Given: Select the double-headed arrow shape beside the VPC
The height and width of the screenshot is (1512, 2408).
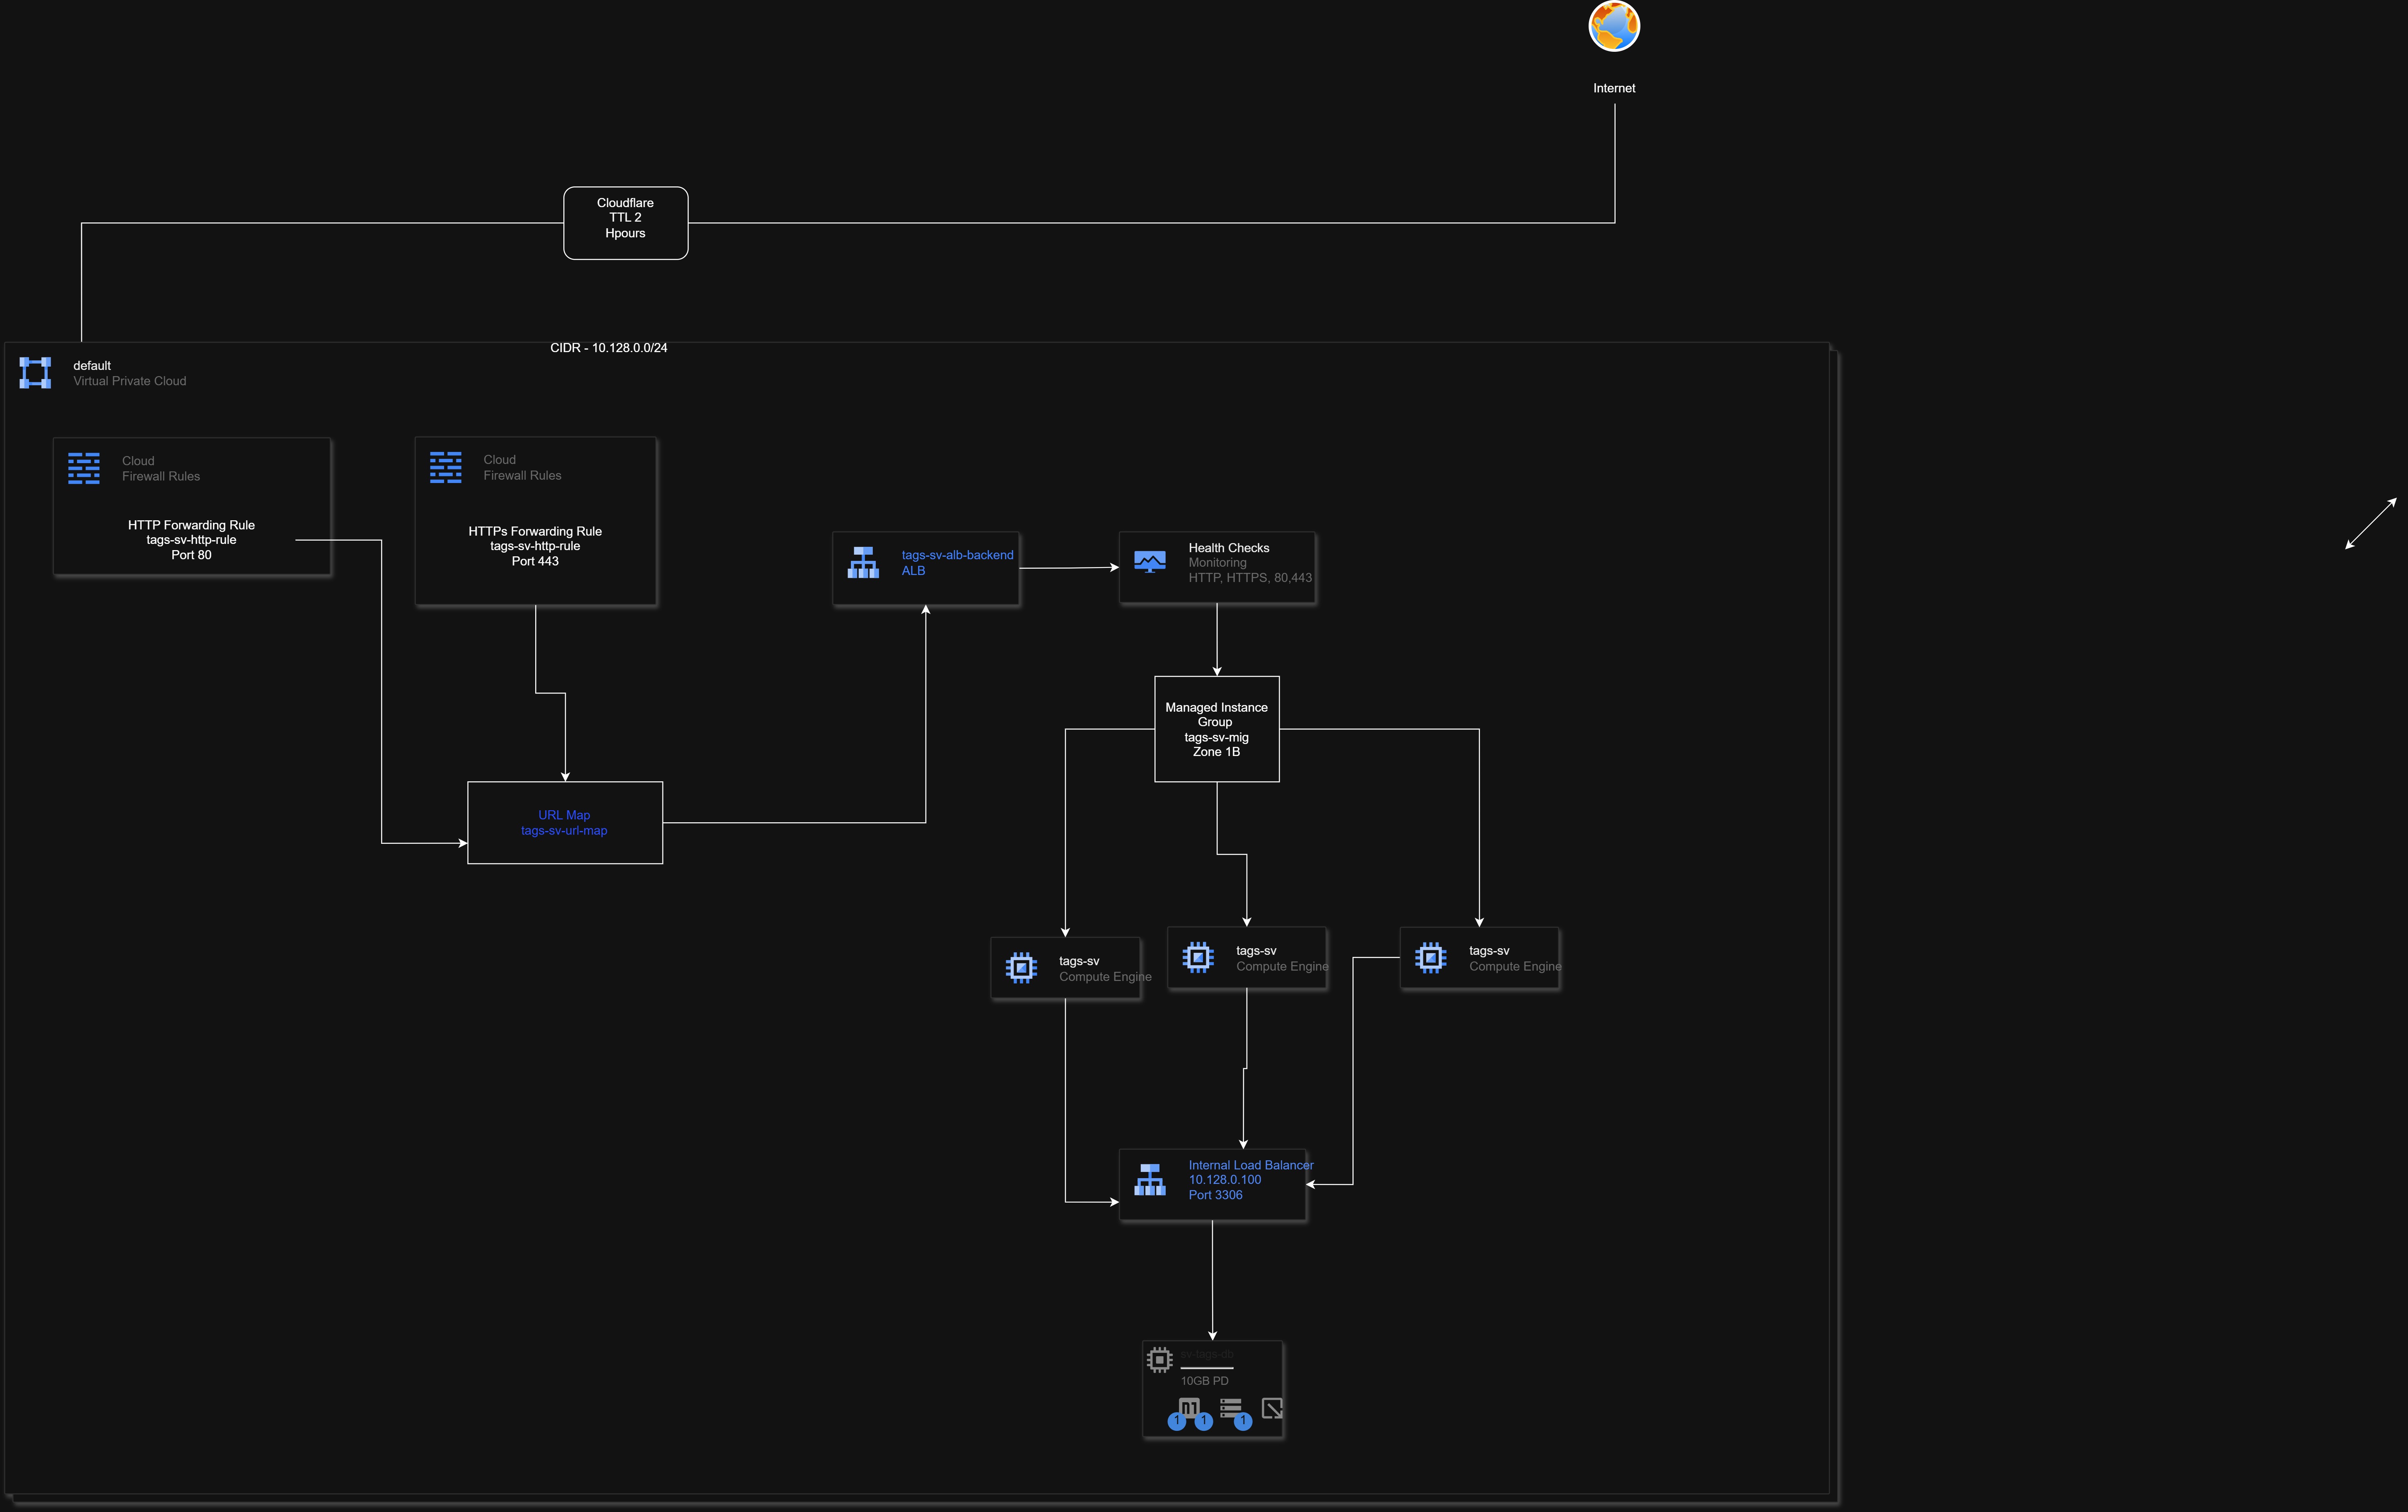Looking at the screenshot, I should coord(2371,524).
